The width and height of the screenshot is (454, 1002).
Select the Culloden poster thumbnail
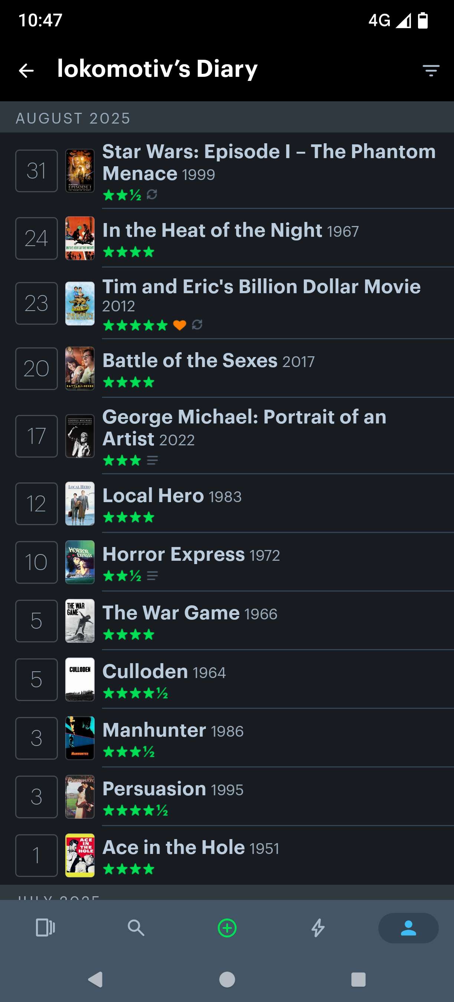coord(80,679)
